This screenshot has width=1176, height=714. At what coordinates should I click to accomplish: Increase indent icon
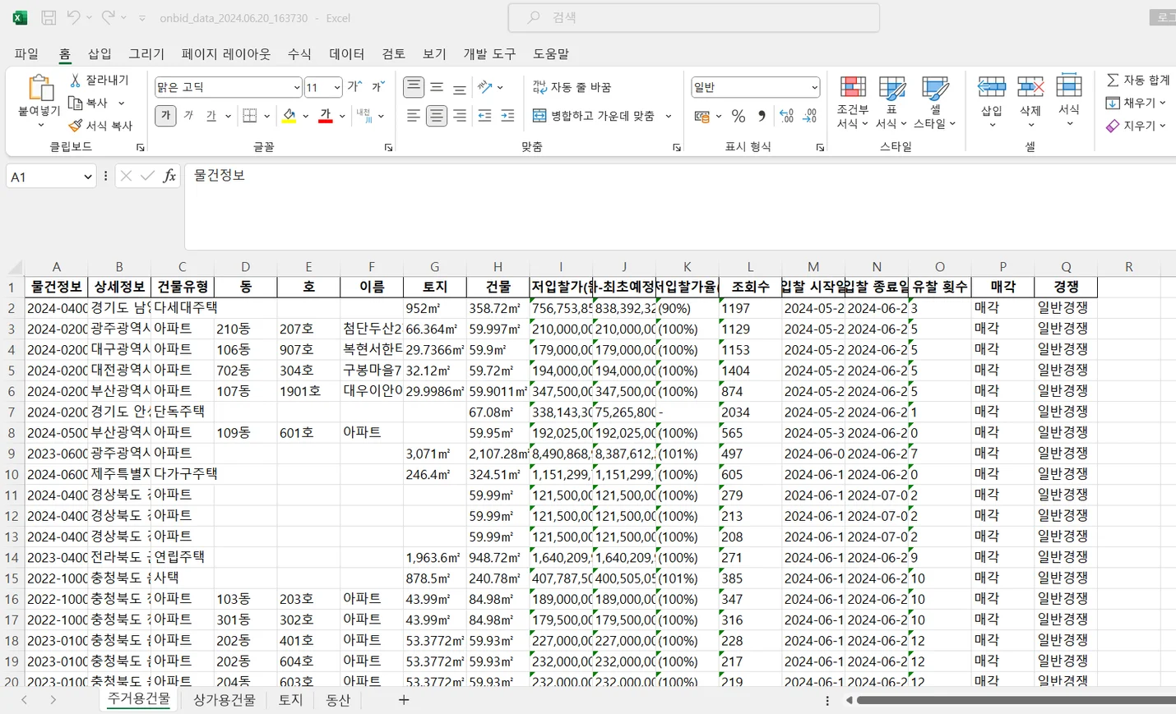click(x=508, y=116)
